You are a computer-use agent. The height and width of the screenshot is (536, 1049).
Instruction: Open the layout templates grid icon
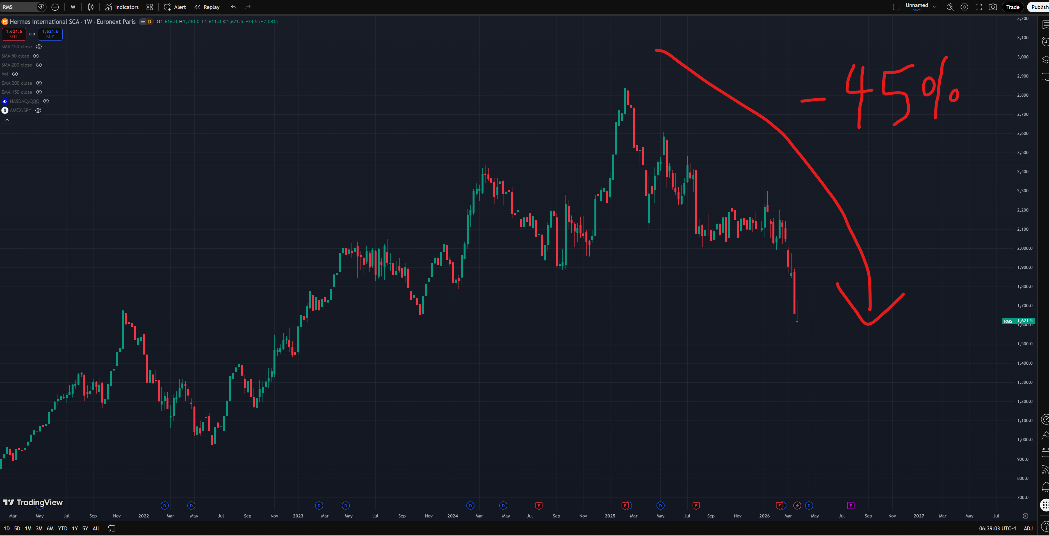pos(149,7)
